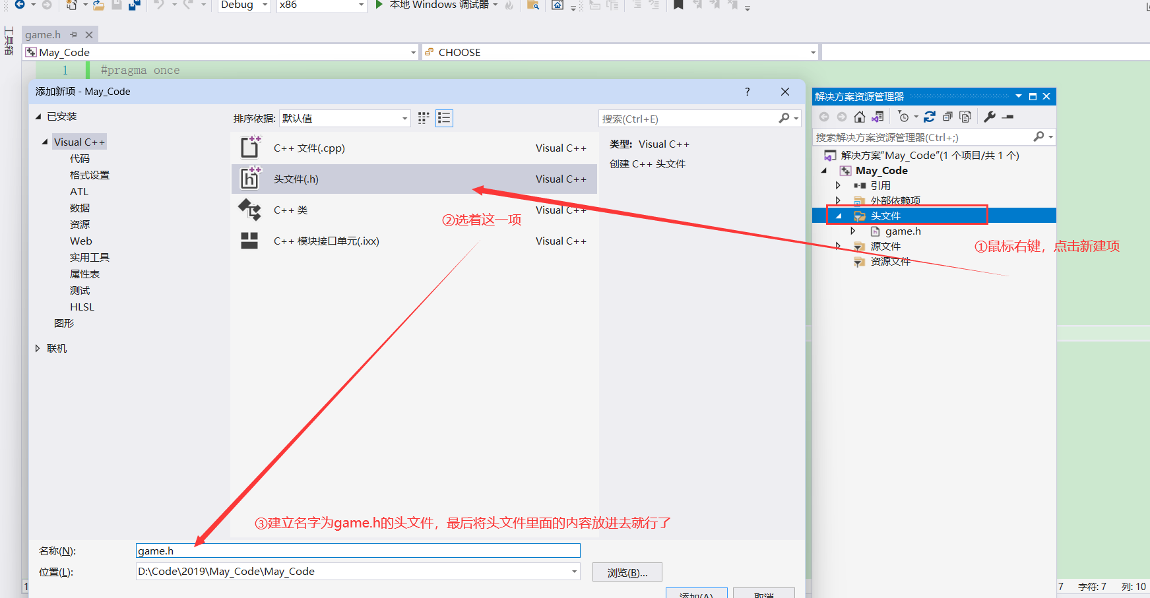Image resolution: width=1150 pixels, height=598 pixels.
Task: Click the sync refresh icon in Solution Explorer
Action: click(x=929, y=117)
